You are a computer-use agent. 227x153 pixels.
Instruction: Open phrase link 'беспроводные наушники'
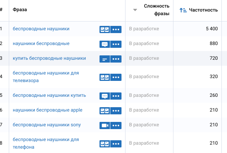[x=41, y=29]
